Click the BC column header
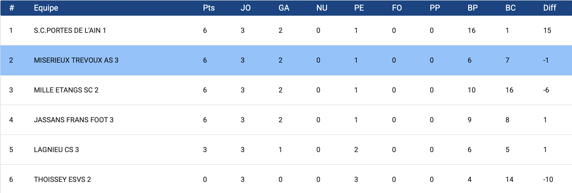The width and height of the screenshot is (572, 193). [x=510, y=8]
